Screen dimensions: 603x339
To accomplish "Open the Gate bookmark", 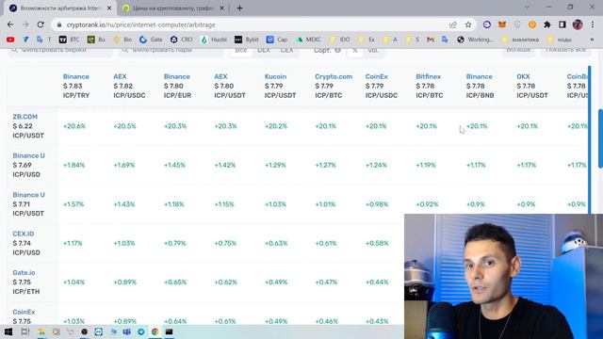I will coord(151,40).
